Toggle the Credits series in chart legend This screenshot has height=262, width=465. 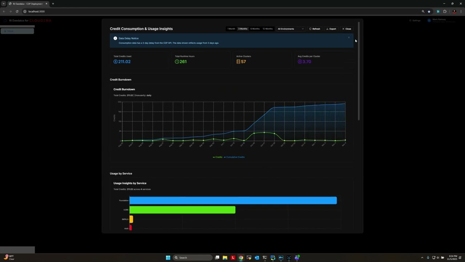218,157
